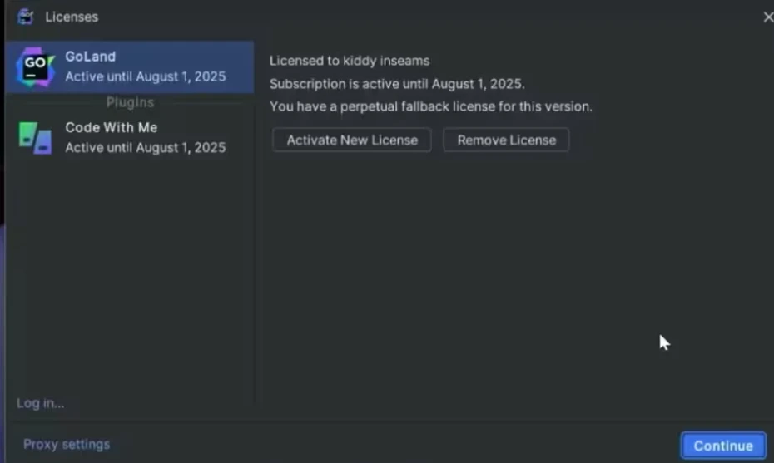Open the Log in... link
The image size is (774, 463).
[40, 403]
